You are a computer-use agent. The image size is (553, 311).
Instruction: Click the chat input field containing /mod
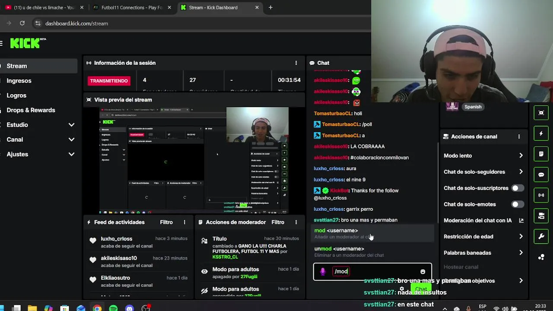click(372, 272)
